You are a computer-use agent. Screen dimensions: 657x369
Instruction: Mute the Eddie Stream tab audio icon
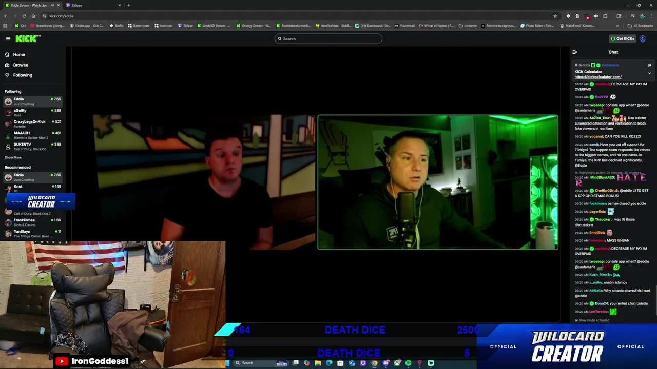(x=52, y=5)
